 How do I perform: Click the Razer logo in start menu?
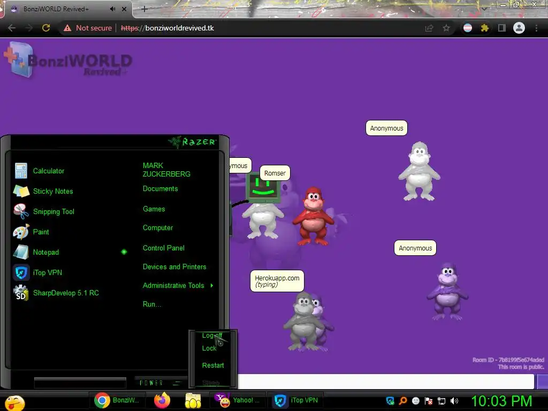coord(193,142)
